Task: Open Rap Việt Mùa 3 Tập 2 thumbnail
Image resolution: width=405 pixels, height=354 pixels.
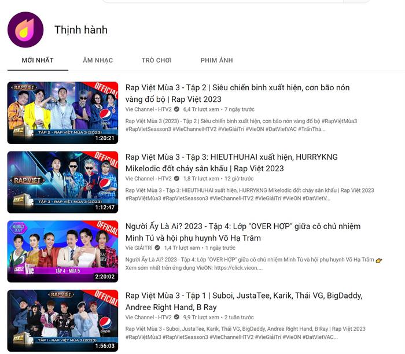Action: (62, 113)
